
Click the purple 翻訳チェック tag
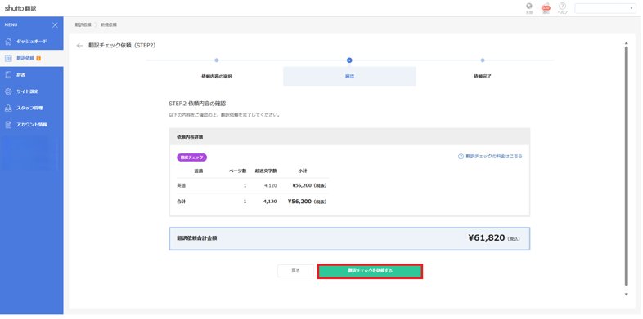click(x=192, y=157)
